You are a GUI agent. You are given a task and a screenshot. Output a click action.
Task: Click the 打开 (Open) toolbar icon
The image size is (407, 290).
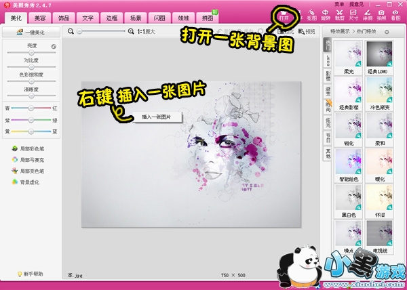tap(284, 16)
